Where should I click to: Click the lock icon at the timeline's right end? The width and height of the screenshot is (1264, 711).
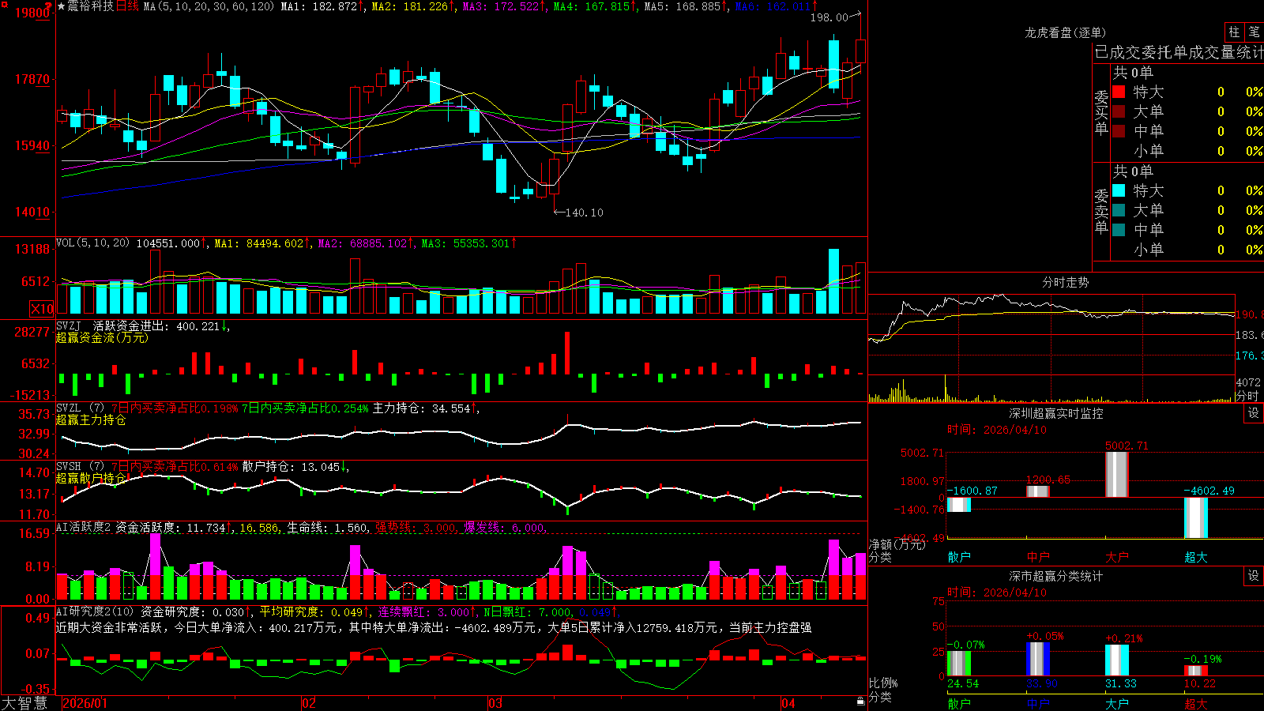click(861, 702)
